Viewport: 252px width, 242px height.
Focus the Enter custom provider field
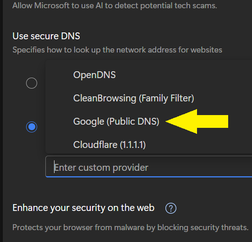(x=148, y=167)
